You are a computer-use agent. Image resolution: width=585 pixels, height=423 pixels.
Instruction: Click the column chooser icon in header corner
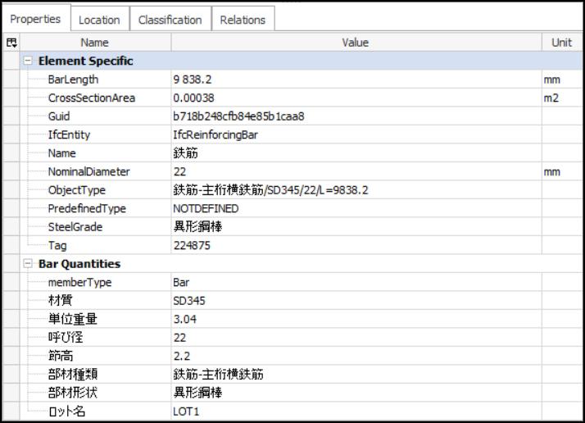coord(11,42)
